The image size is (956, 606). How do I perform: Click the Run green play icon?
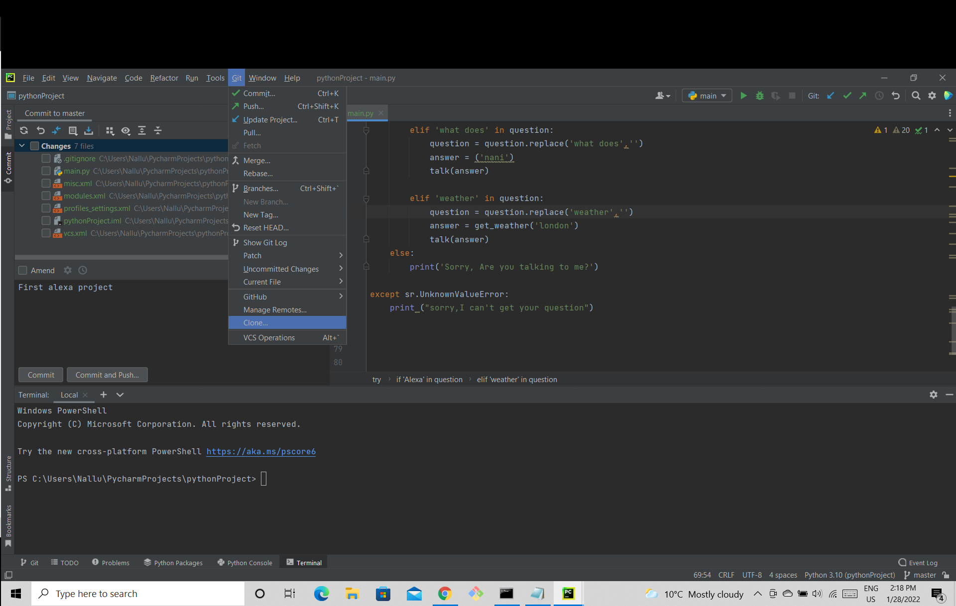(743, 96)
